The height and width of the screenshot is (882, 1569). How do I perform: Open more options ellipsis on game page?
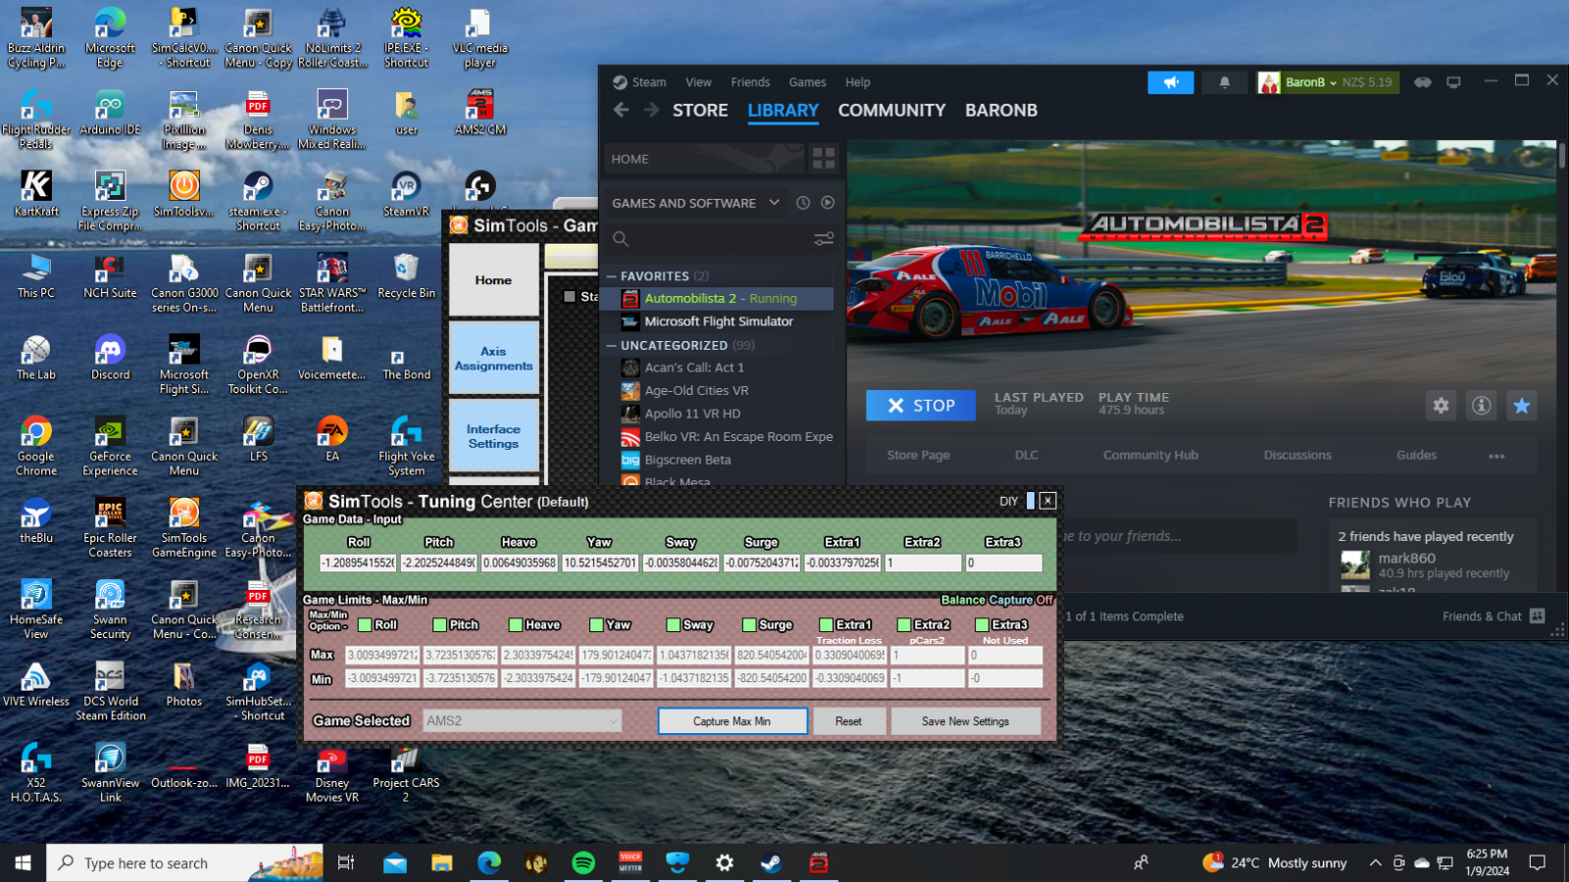click(x=1496, y=455)
